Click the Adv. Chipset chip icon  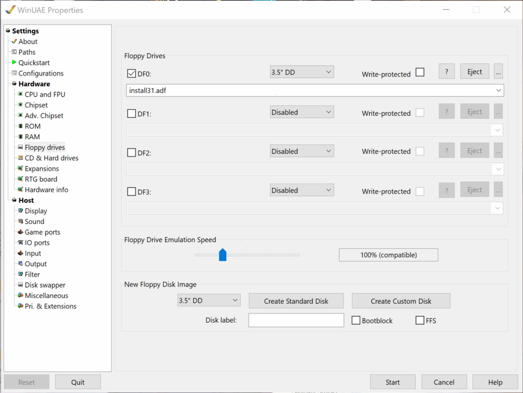pyautogui.click(x=20, y=115)
